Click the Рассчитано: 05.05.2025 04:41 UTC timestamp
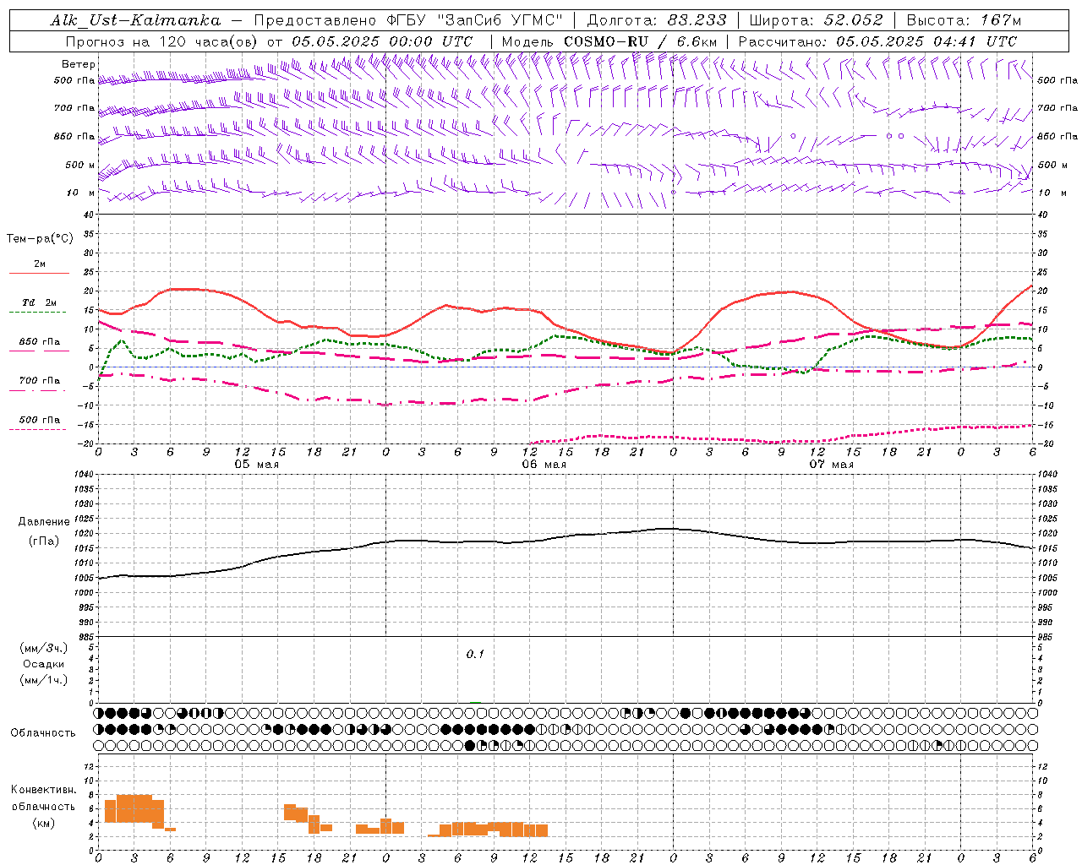Image resolution: width=1082 pixels, height=865 pixels. coord(877,41)
